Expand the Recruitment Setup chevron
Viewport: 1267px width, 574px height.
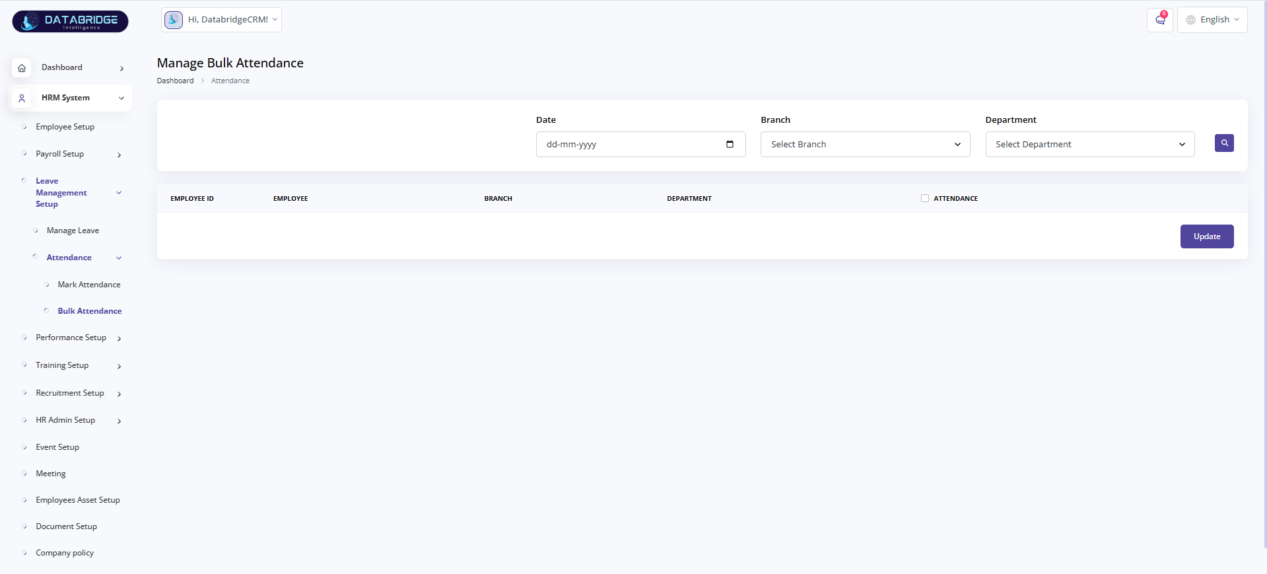(119, 394)
